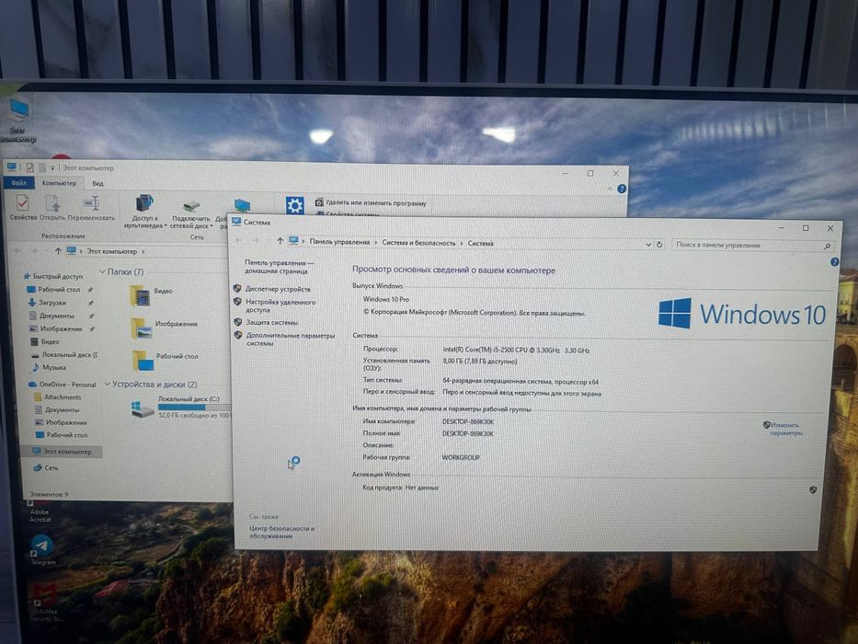This screenshot has height=644, width=858.
Task: Select Переименовать in the Explorer ribbon
Action: click(x=91, y=209)
